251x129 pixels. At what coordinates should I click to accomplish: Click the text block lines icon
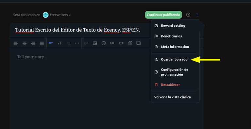(x=86, y=43)
